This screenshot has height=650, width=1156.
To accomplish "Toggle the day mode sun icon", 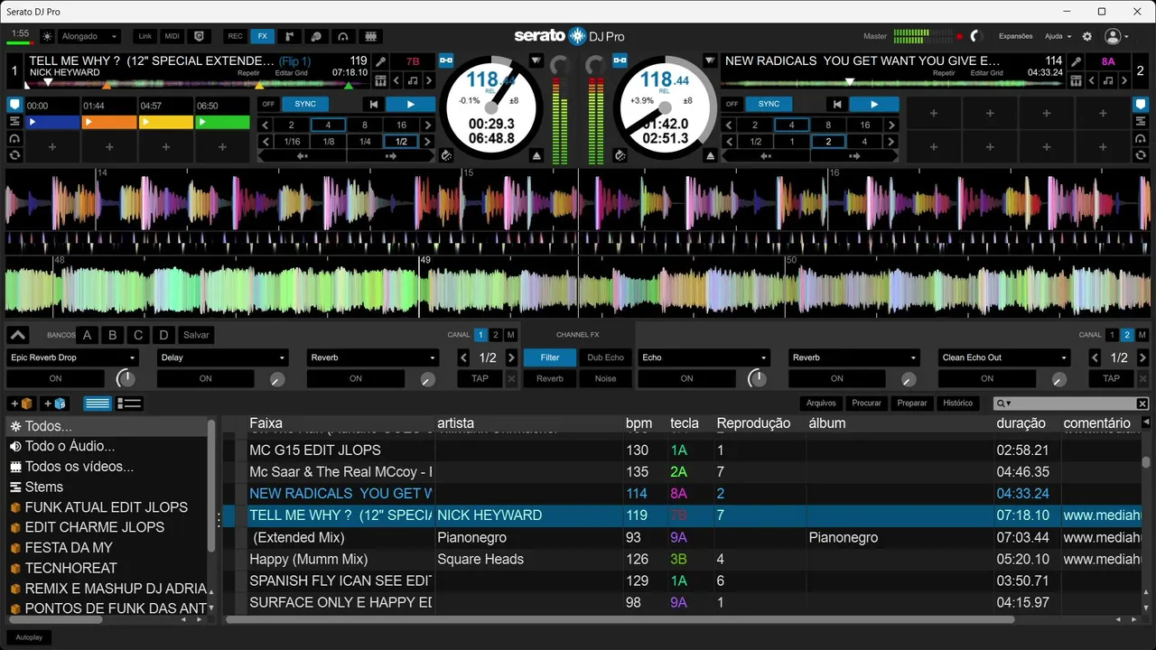I will [47, 36].
